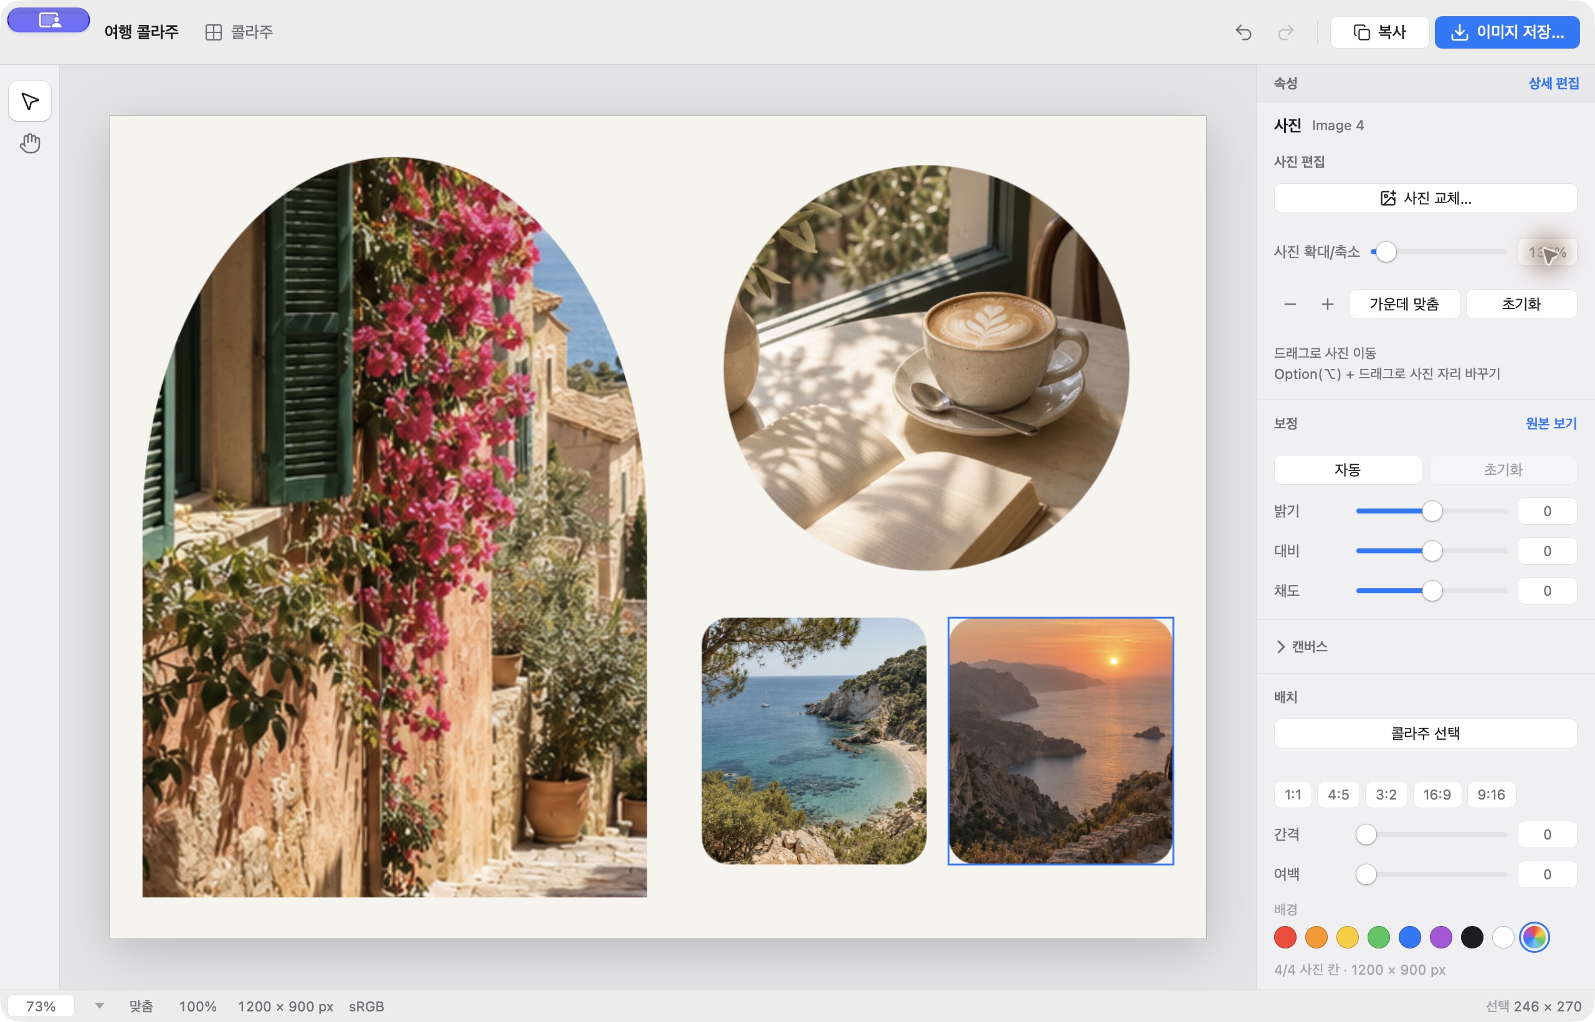Click the 콜라주 선택 button
This screenshot has width=1595, height=1022.
(1424, 733)
